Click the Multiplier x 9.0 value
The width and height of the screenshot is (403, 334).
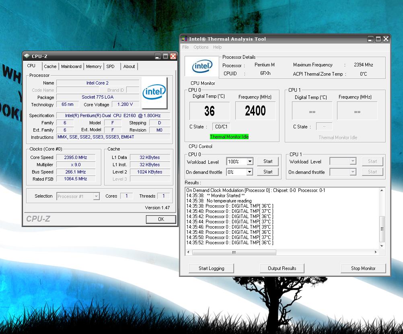76,165
